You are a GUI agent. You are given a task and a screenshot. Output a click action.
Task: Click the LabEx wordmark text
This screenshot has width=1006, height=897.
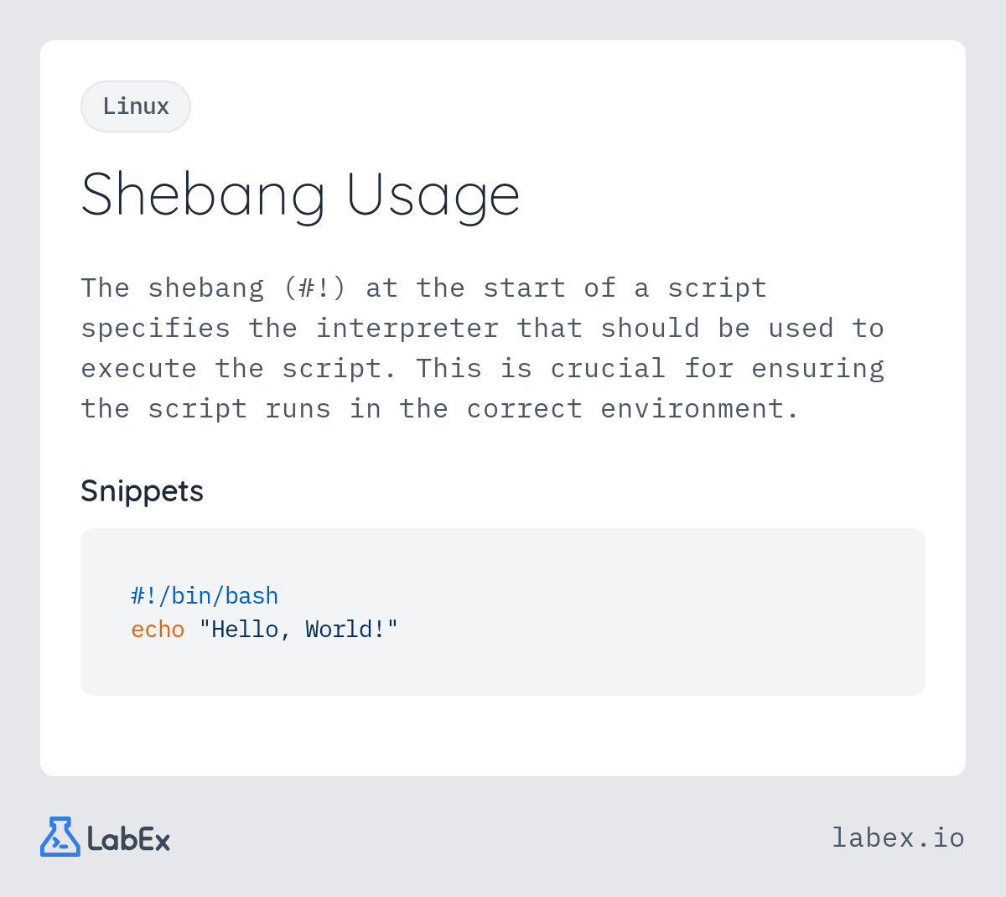(129, 838)
